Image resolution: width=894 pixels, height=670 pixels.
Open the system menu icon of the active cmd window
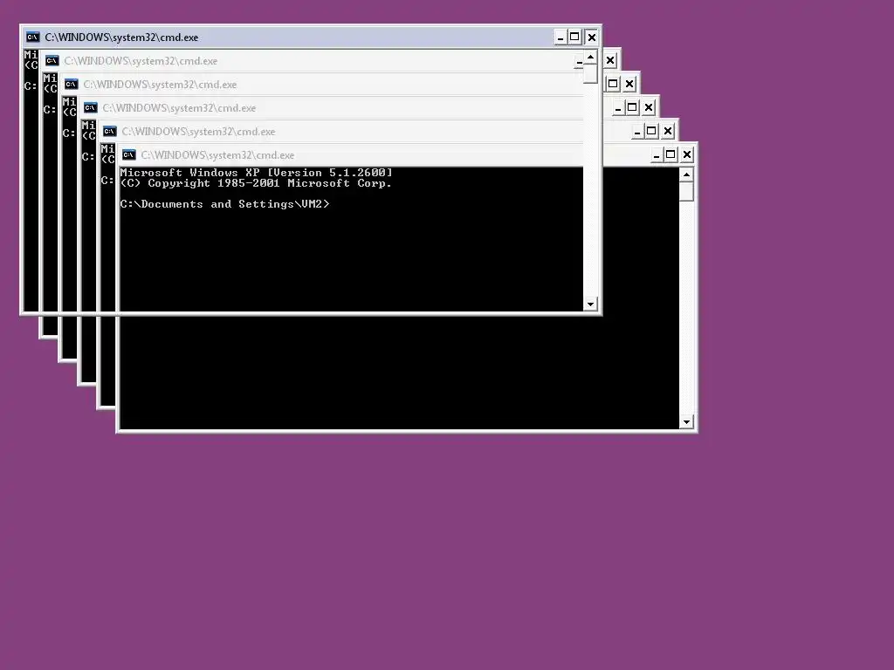(x=33, y=38)
